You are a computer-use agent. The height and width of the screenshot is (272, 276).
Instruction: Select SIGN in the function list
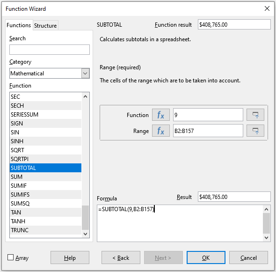(45, 123)
